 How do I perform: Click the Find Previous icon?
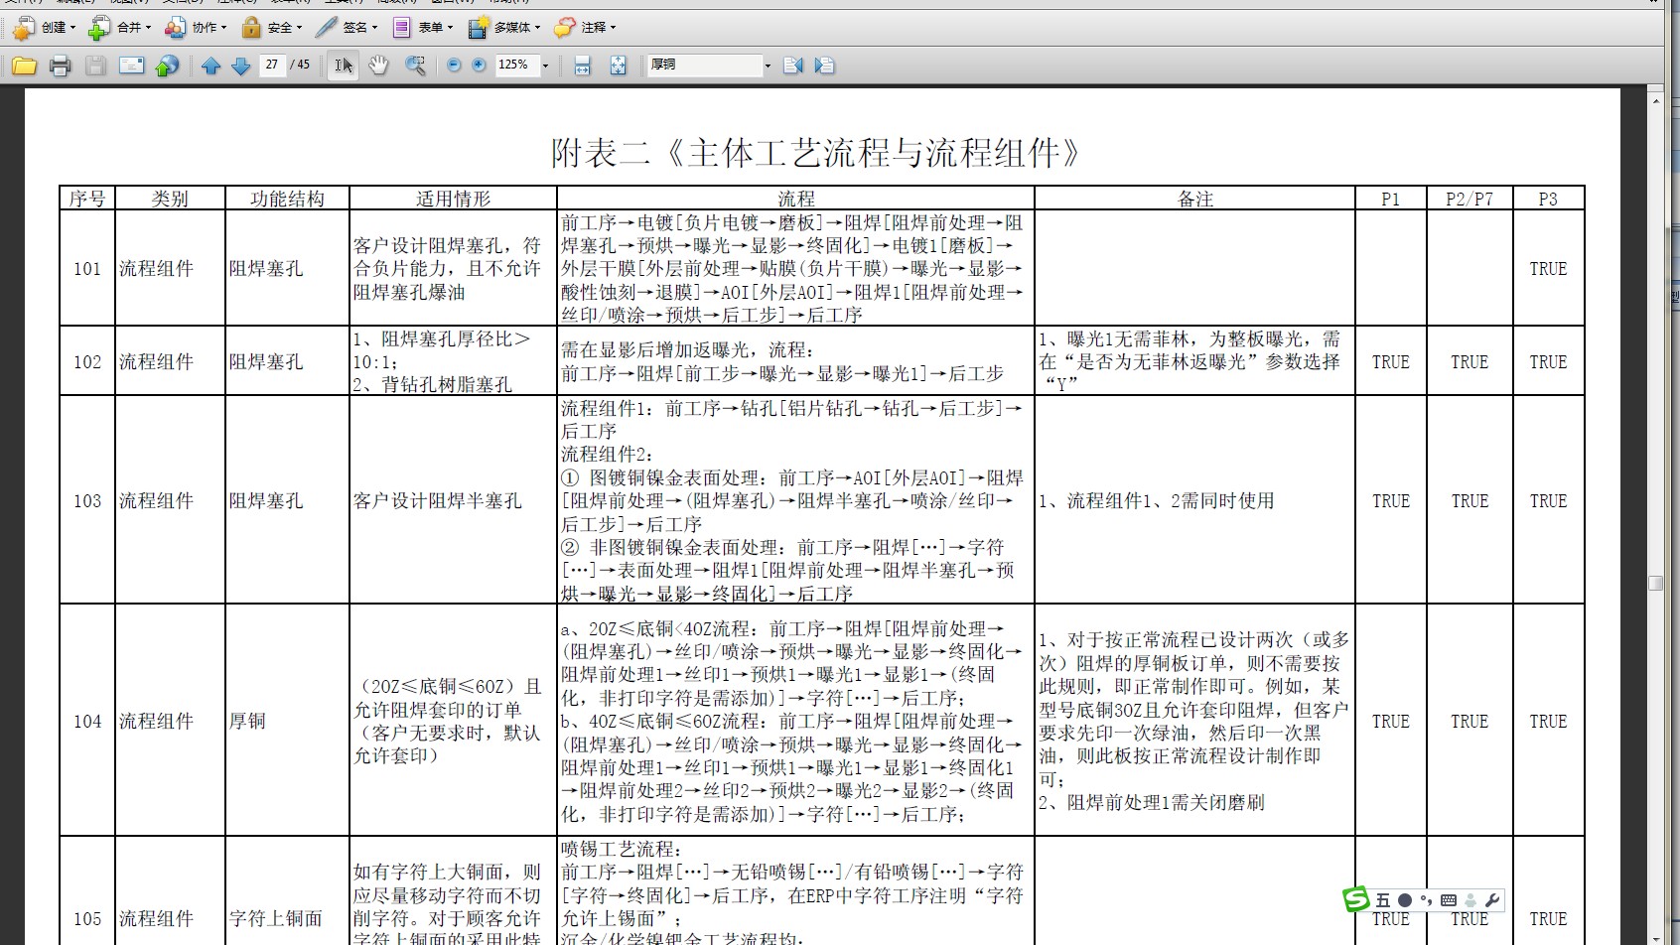click(x=792, y=66)
